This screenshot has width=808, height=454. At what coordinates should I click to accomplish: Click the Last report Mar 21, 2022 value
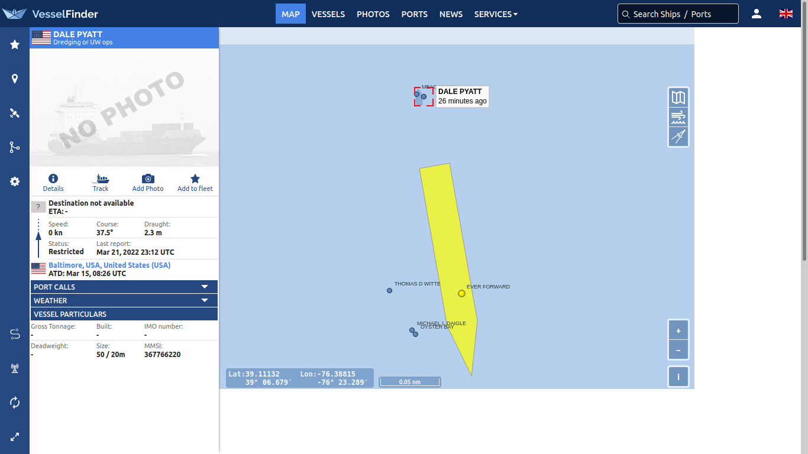pos(135,252)
